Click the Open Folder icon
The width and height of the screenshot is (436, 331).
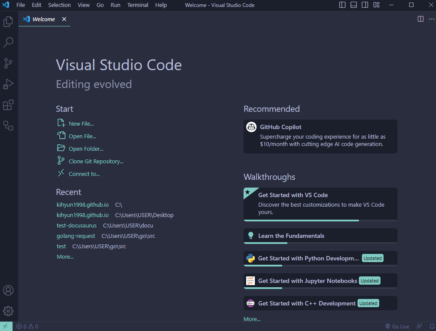[x=61, y=148]
